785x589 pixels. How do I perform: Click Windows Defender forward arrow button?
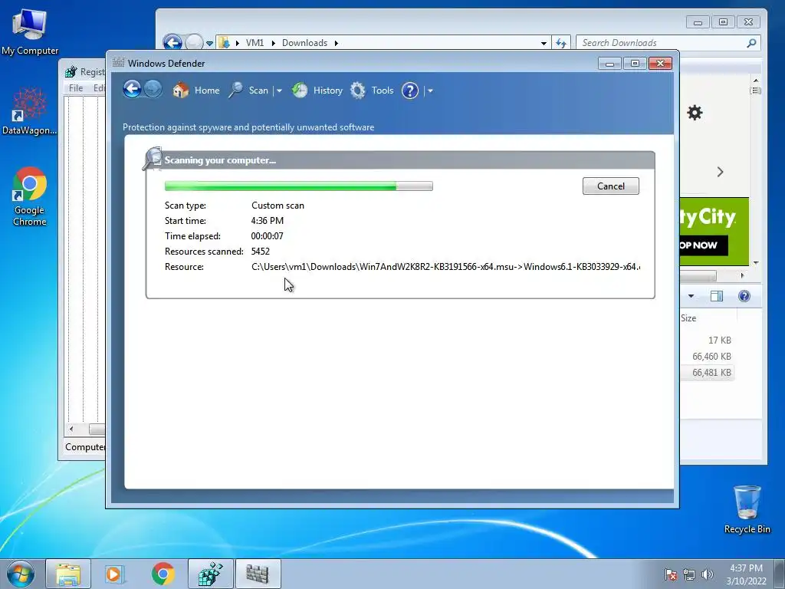(153, 90)
